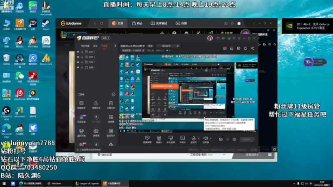Screen dimensions: 333x187
Task: Toggle visibility eye for 文本 1 layer
Action: [x=78, y=52]
